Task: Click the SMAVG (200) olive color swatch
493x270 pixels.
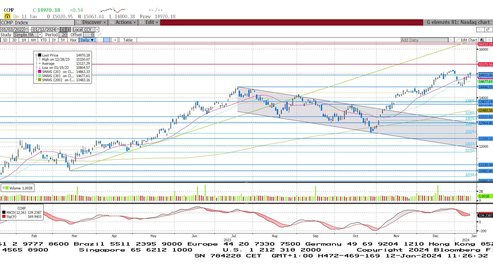Action: tap(40, 80)
